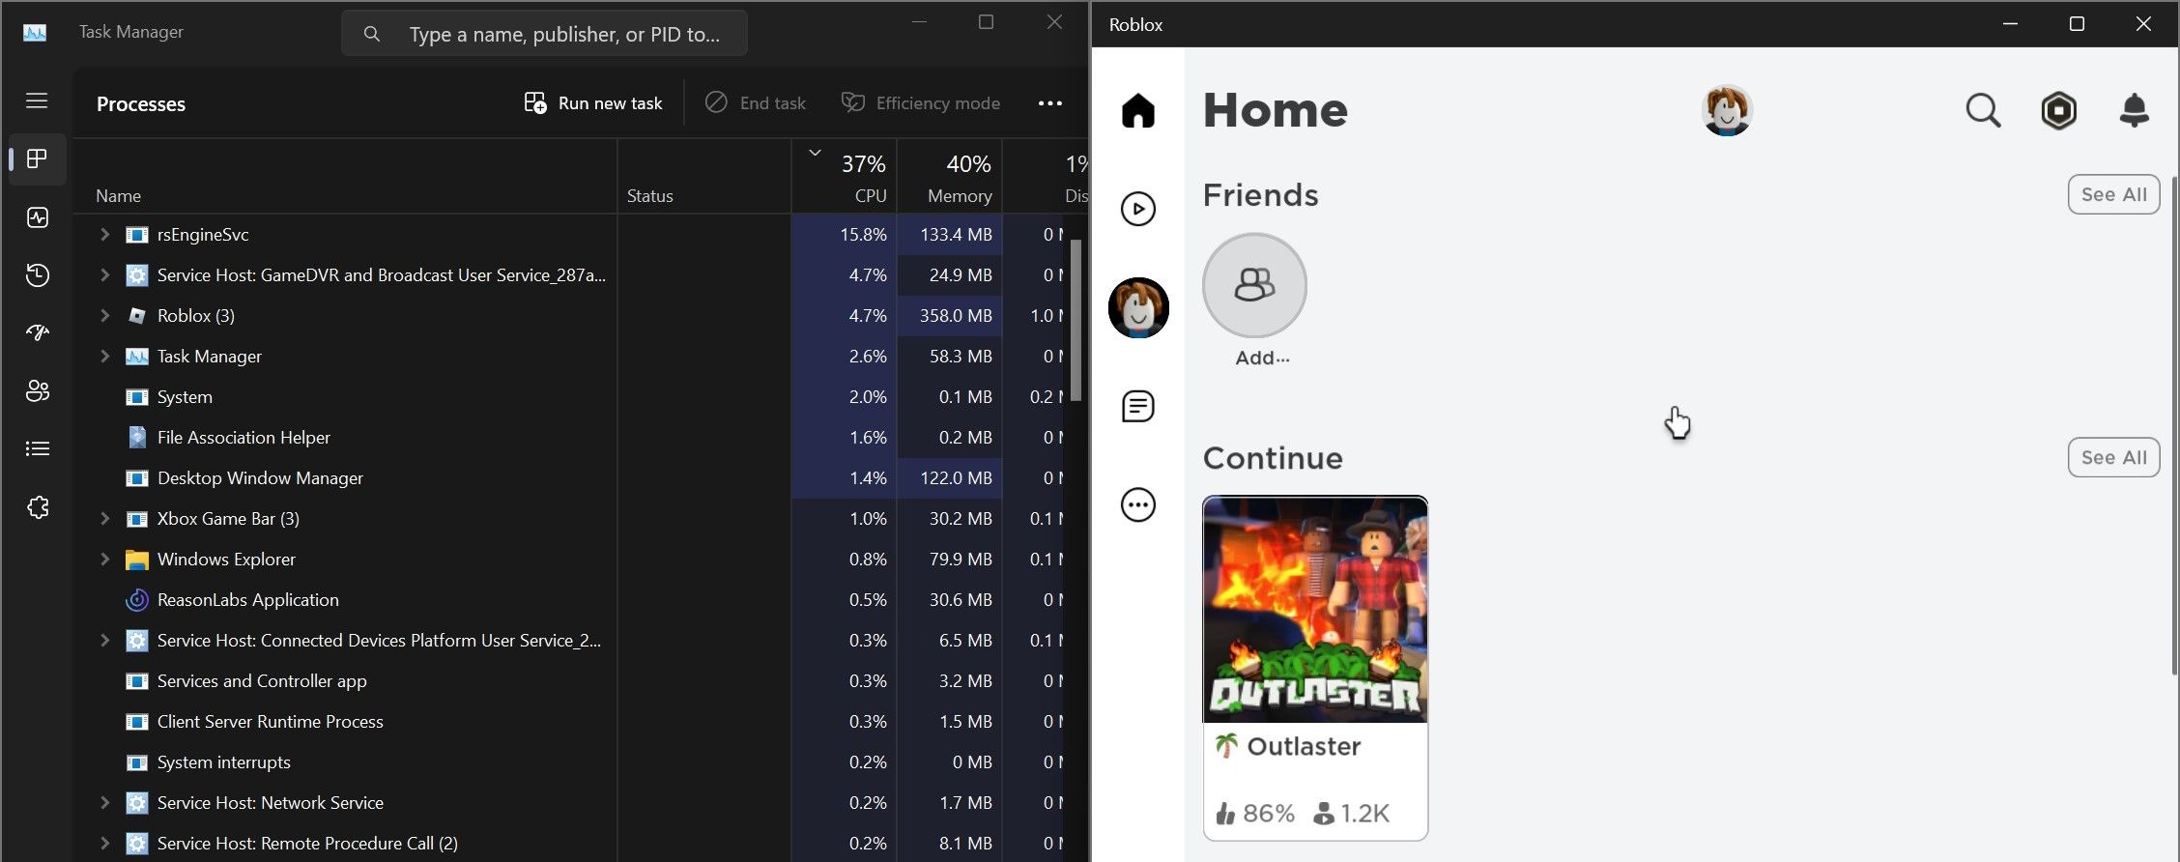Select the System process row
2180x862 pixels.
pyautogui.click(x=580, y=397)
